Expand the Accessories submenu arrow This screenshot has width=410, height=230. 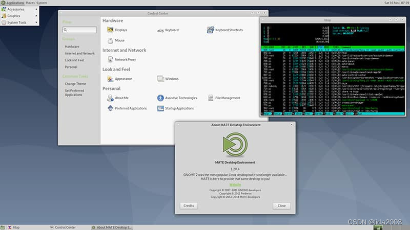[x=36, y=9]
